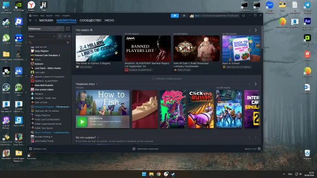Viewport: 317px width, 178px height.
Task: Click the grid collections view icon
Action: (68, 29)
